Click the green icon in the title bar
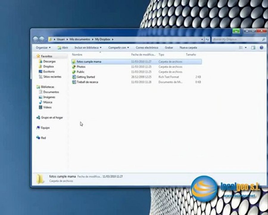Screen dimensions: 268x215 (x=236, y=31)
